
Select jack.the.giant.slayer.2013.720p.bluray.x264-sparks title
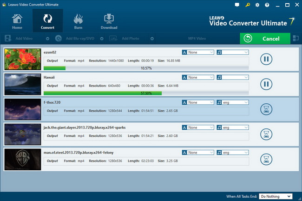pyautogui.click(x=85, y=127)
